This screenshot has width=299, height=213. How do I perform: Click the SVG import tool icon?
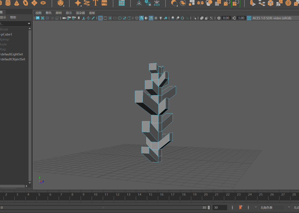[x=104, y=3]
